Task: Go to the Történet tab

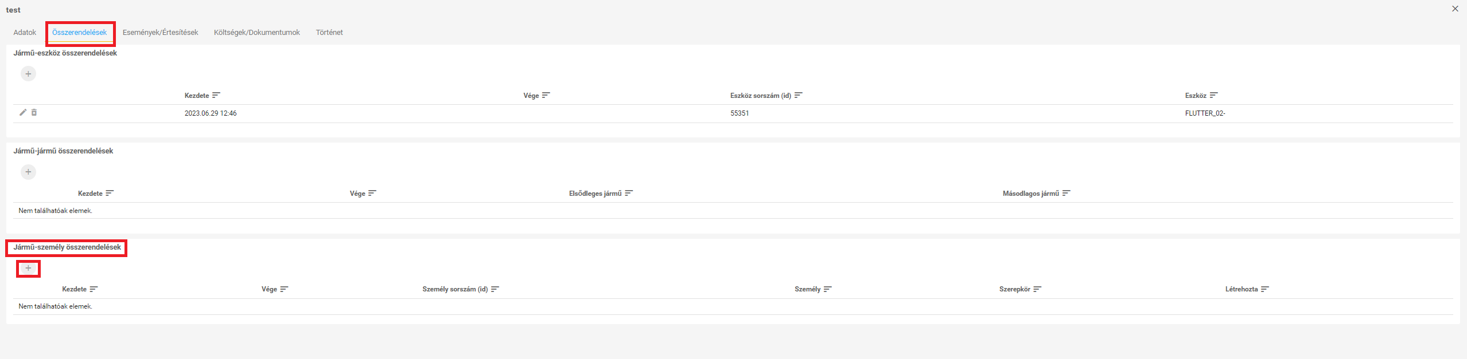Action: [x=329, y=33]
